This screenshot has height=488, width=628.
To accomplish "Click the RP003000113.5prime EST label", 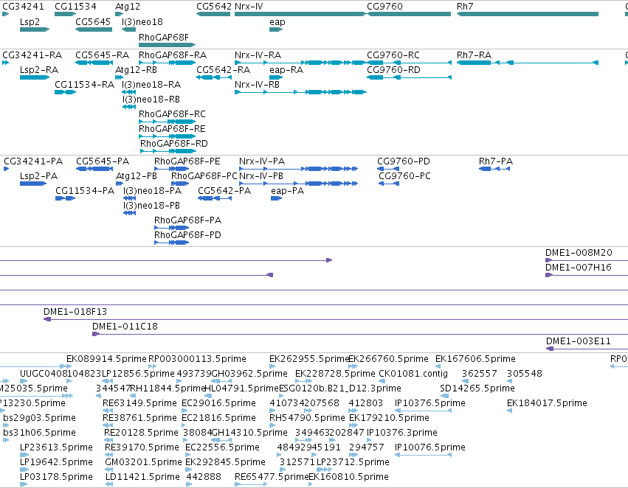I will click(x=197, y=359).
